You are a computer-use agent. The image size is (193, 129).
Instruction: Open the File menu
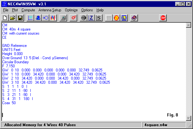(6, 10)
